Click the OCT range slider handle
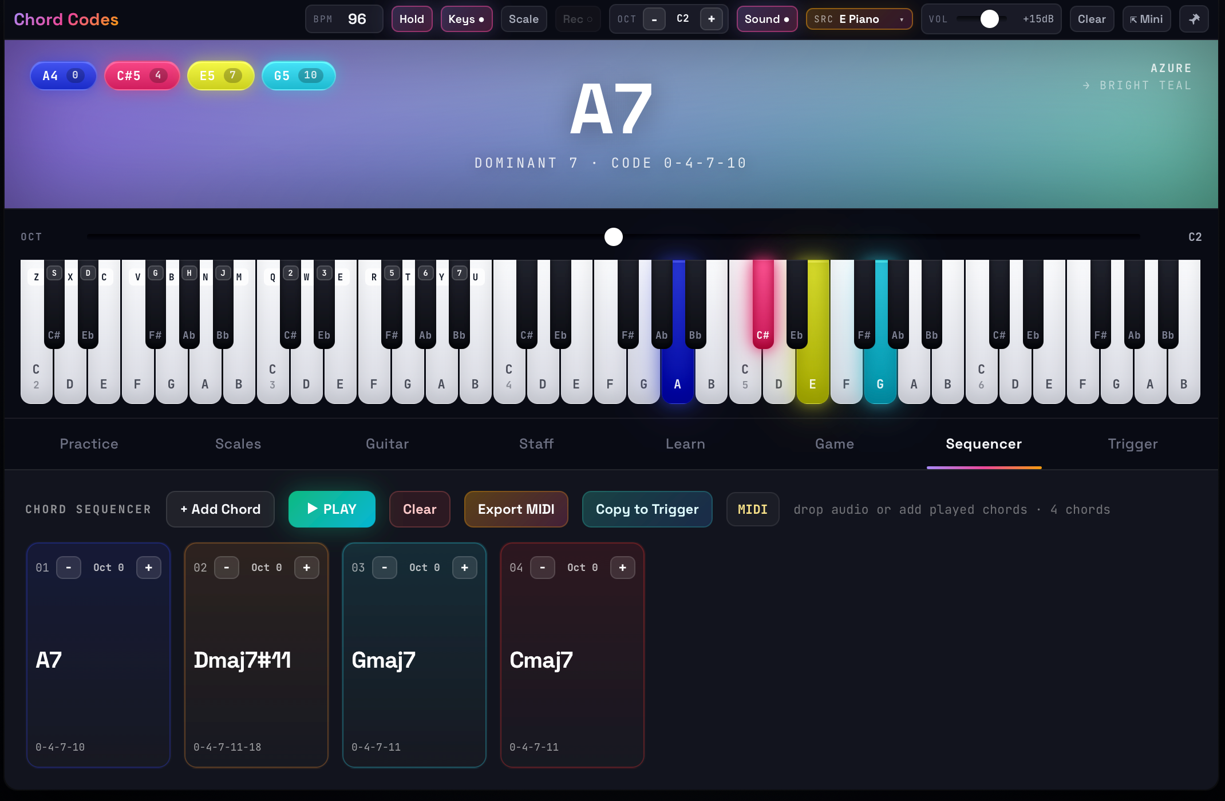 tap(614, 237)
